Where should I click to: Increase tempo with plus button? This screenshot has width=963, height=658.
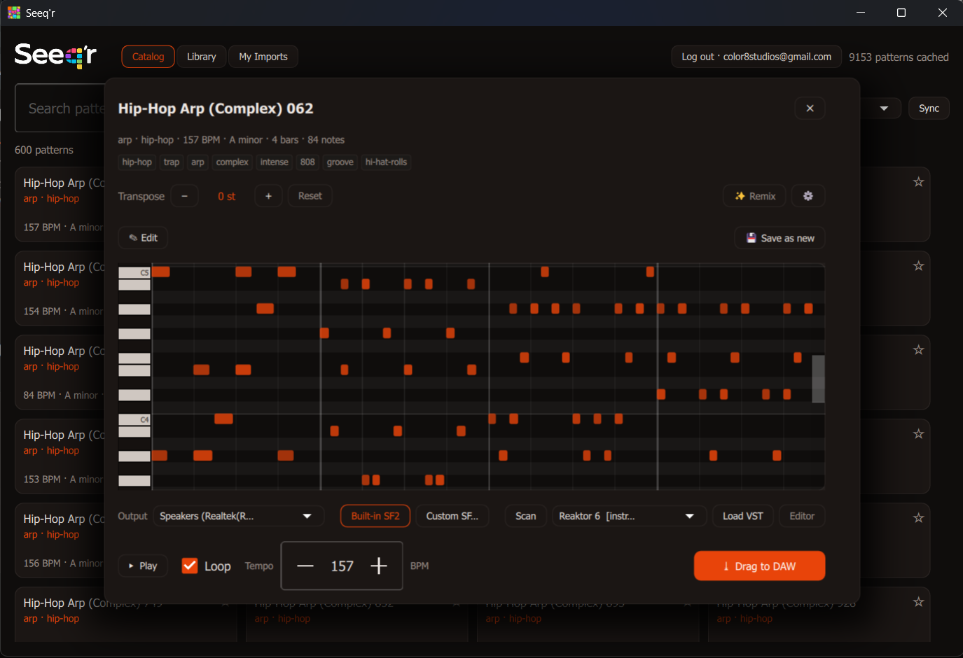(379, 566)
